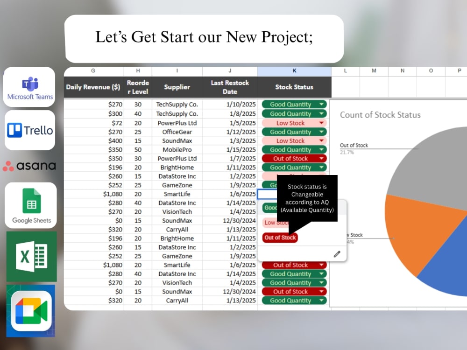Click the '21.7%' chart percentage label
The height and width of the screenshot is (350, 467).
click(347, 153)
